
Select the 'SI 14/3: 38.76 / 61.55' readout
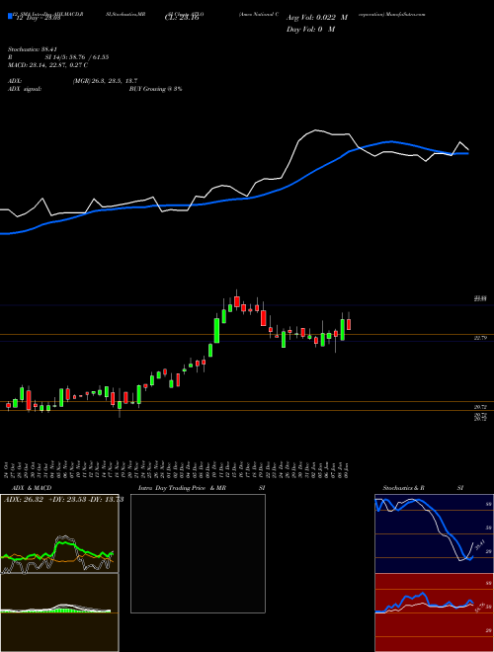pos(77,57)
